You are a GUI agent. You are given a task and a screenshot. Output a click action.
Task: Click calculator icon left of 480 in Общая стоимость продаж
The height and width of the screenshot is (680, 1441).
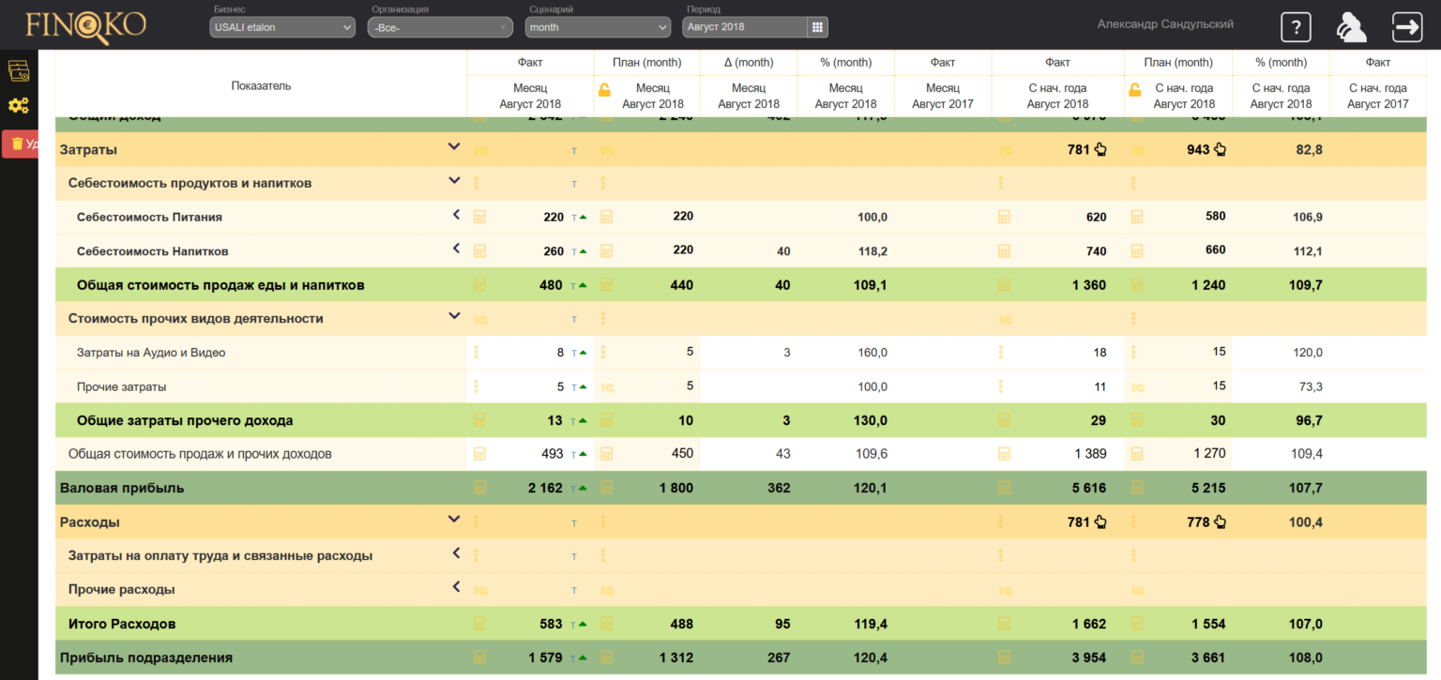(479, 285)
